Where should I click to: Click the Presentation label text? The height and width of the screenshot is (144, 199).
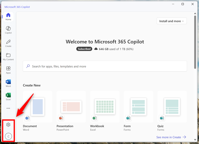point(65,126)
